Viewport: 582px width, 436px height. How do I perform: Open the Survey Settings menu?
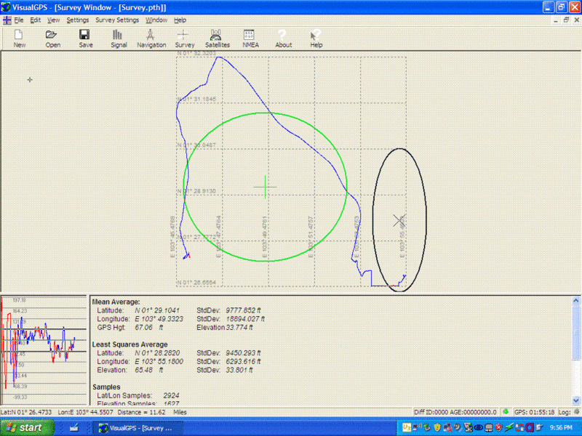117,20
